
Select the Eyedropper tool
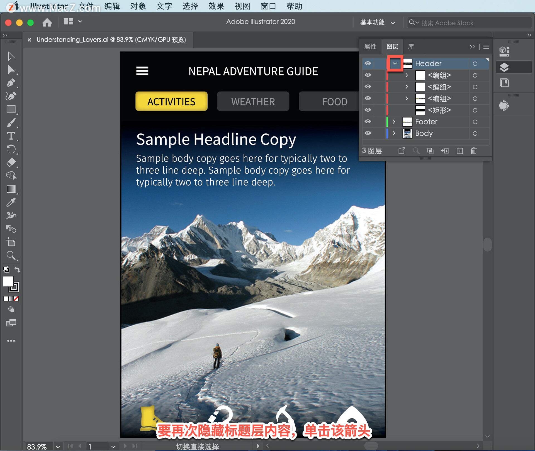tap(11, 202)
